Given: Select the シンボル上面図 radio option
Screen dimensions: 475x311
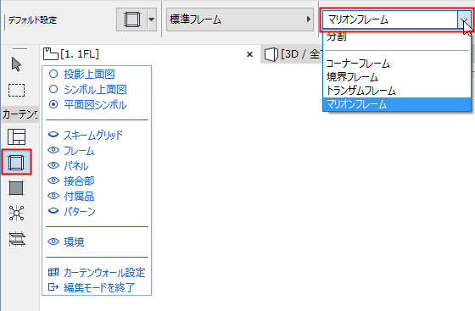Looking at the screenshot, I should [x=53, y=89].
